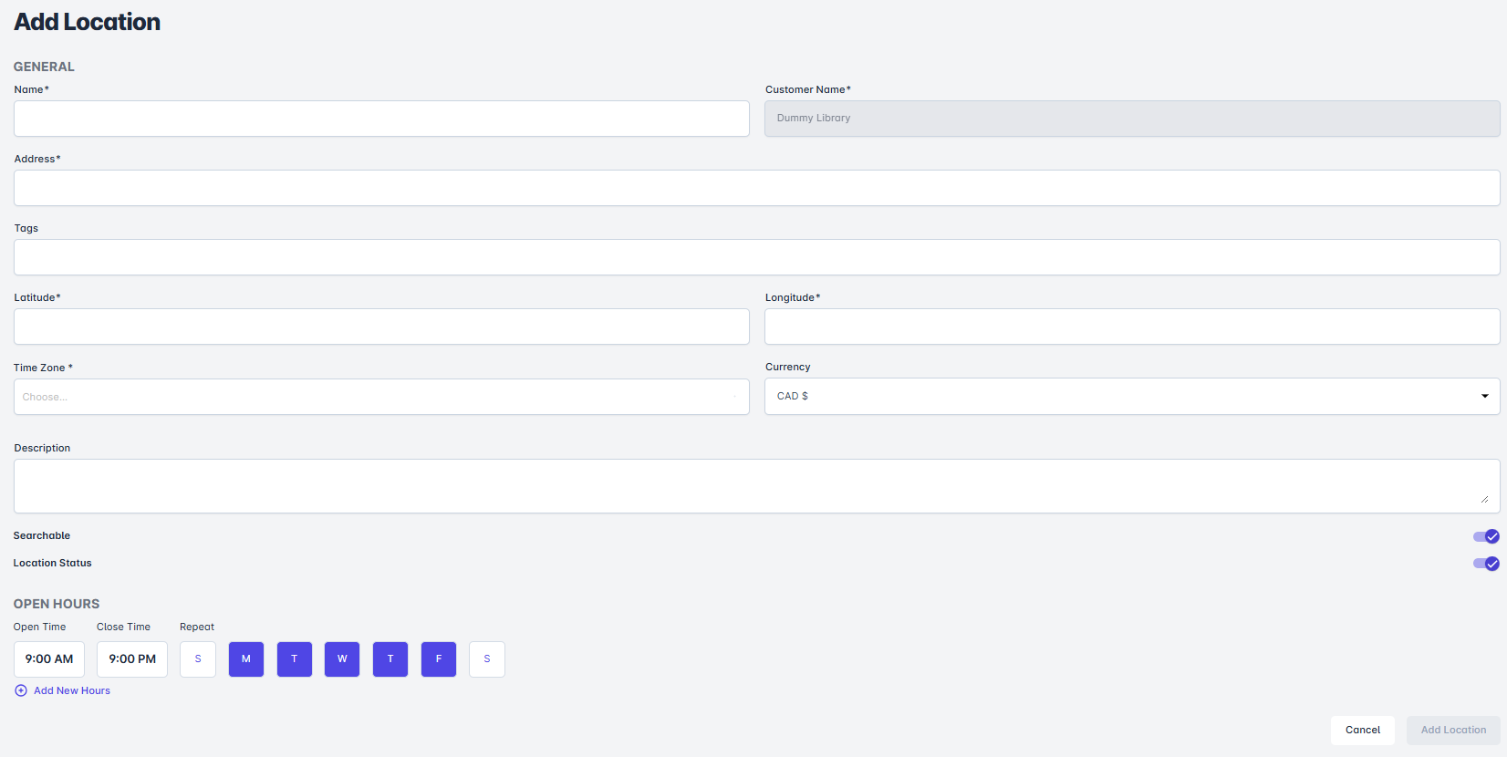
Task: Open the 9:00 AM Open Time picker
Action: [x=49, y=659]
